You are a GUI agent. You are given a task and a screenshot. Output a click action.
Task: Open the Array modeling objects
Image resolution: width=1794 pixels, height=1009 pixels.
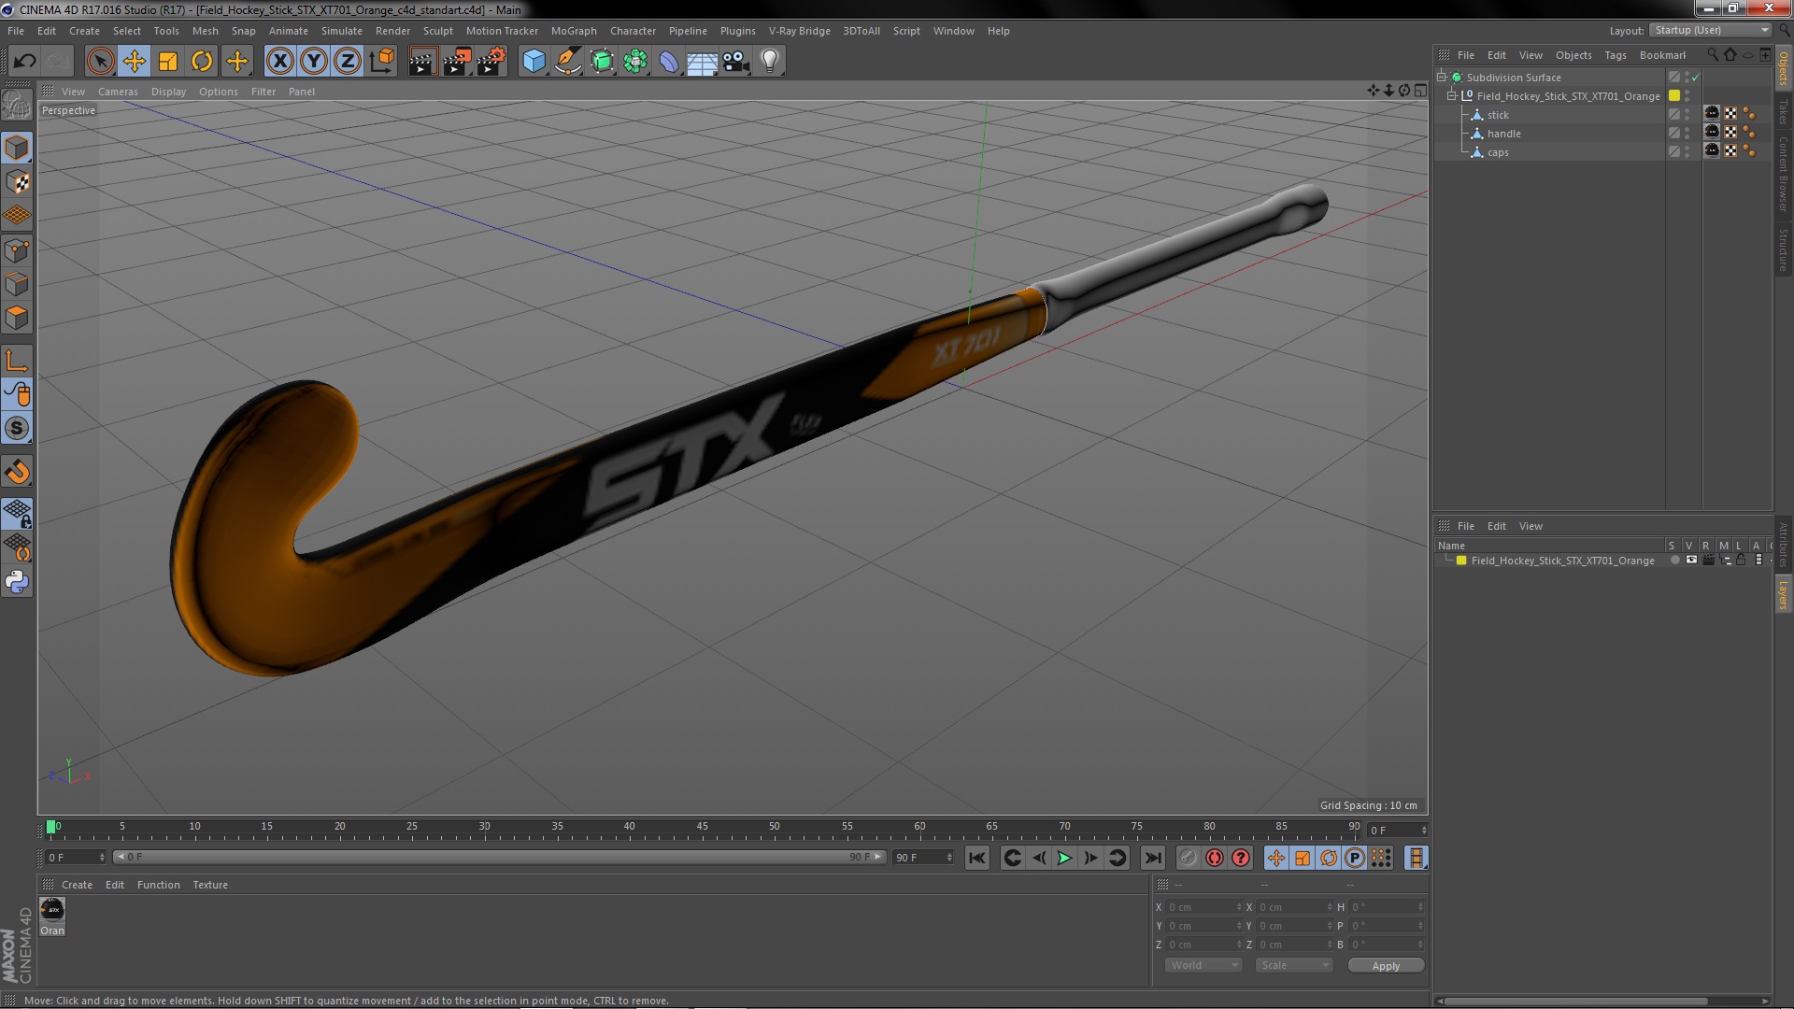635,62
